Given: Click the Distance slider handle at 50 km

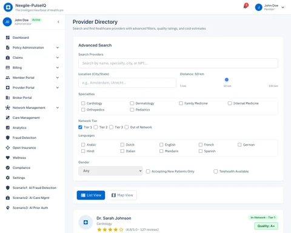Looking at the screenshot, I should [x=227, y=79].
